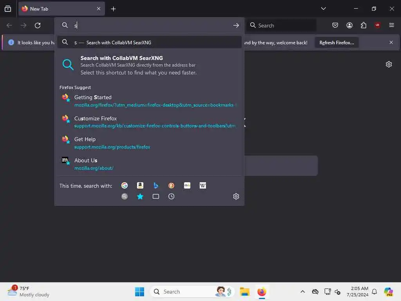401x301 pixels.
Task: Go forward one page
Action: (23, 25)
